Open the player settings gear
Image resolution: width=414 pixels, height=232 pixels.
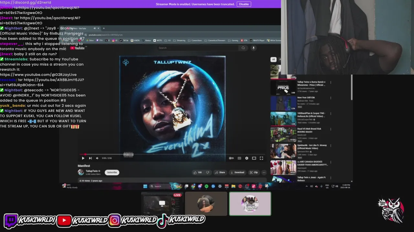click(247, 158)
